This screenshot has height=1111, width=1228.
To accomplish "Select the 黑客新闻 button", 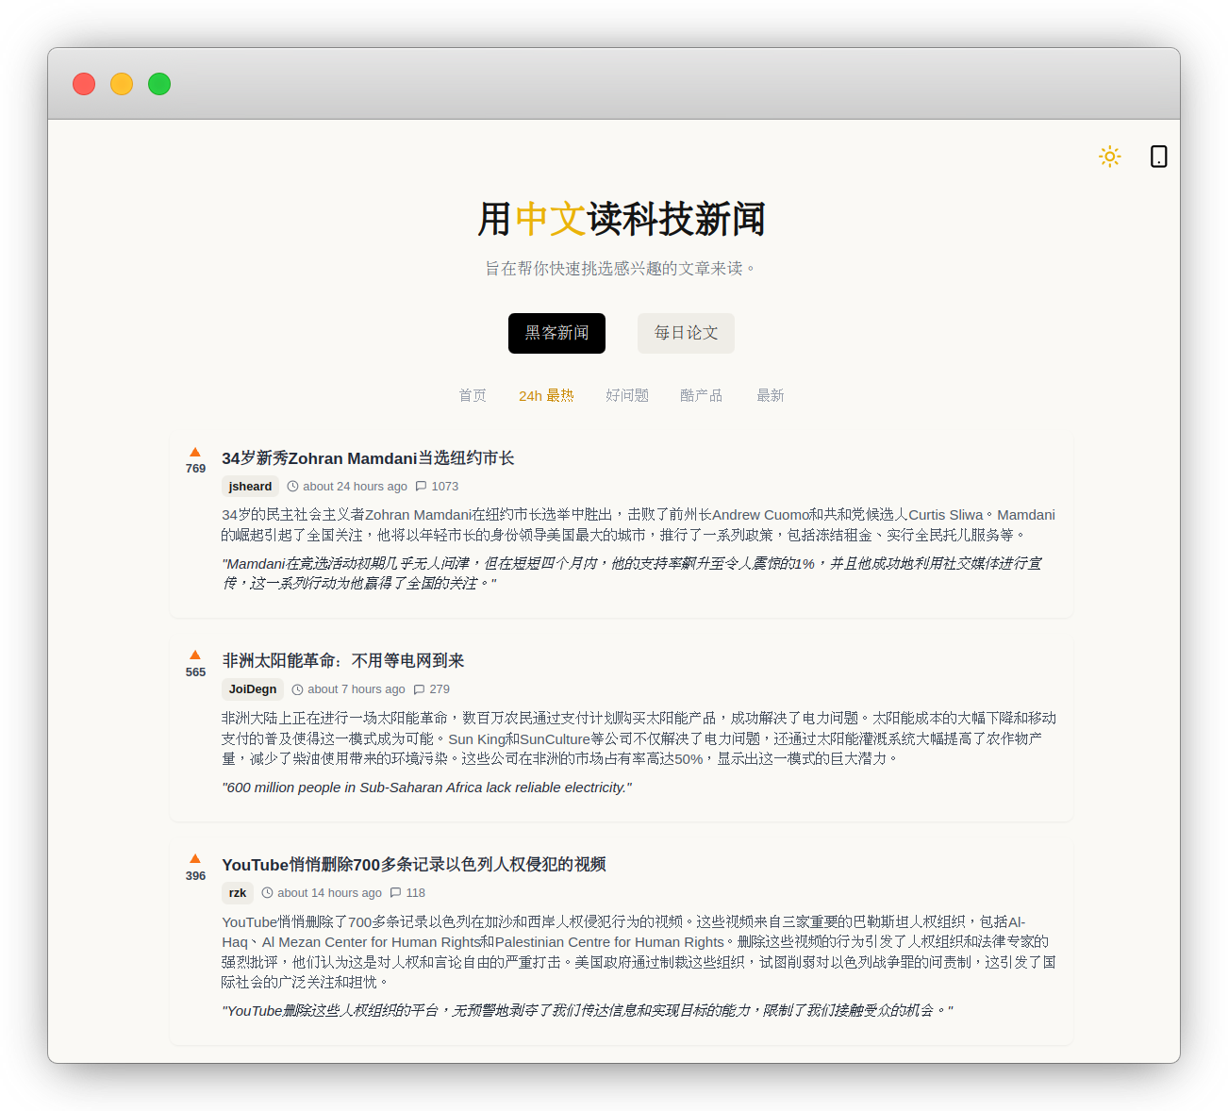I will (556, 333).
